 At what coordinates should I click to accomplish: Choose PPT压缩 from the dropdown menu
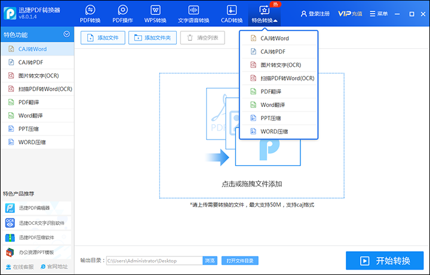279,118
